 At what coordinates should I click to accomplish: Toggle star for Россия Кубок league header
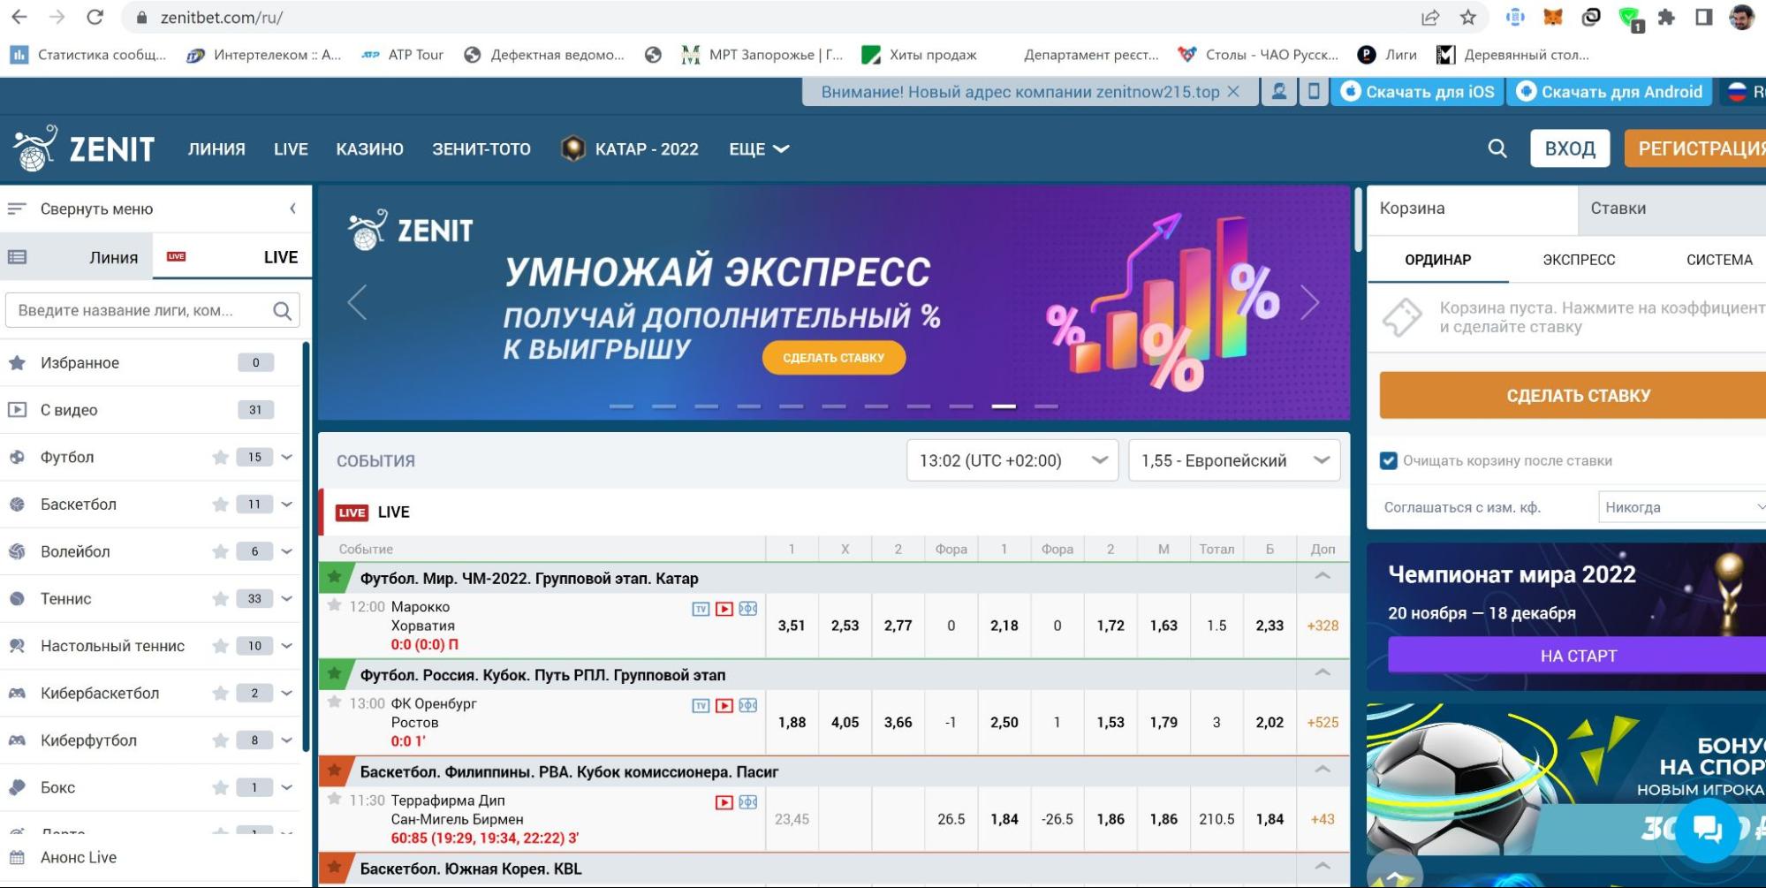pos(334,674)
